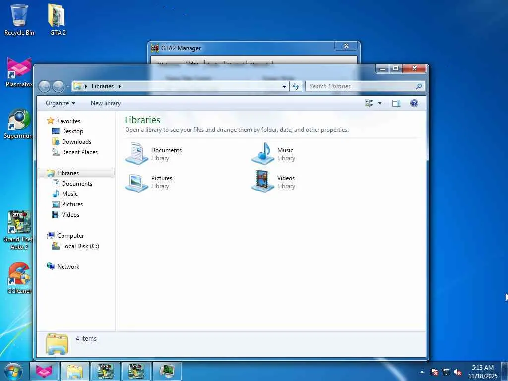Screen dimensions: 508x381
Task: Select Libraries node in navigation pane
Action: click(x=76, y=173)
